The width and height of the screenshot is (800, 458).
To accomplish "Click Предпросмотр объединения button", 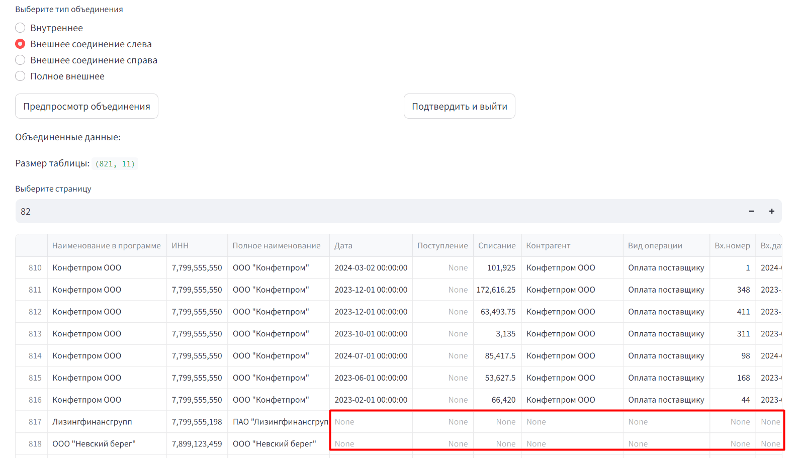I will click(86, 107).
